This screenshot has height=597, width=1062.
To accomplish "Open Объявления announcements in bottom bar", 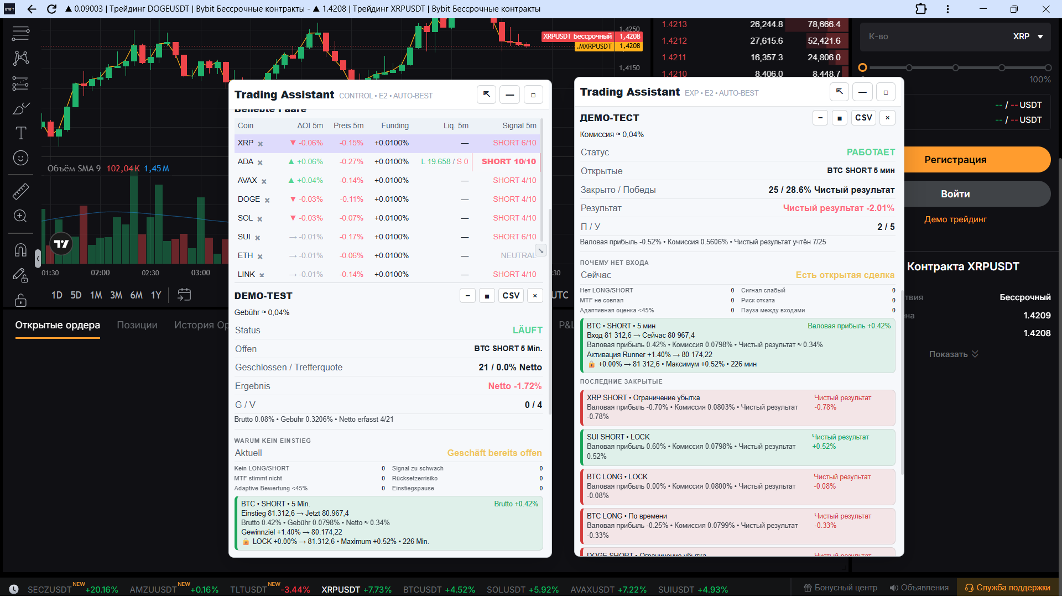I will 919,588.
